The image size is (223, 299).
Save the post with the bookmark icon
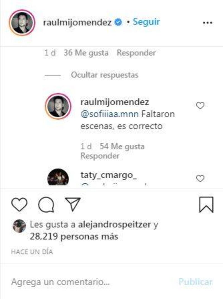[206, 205]
